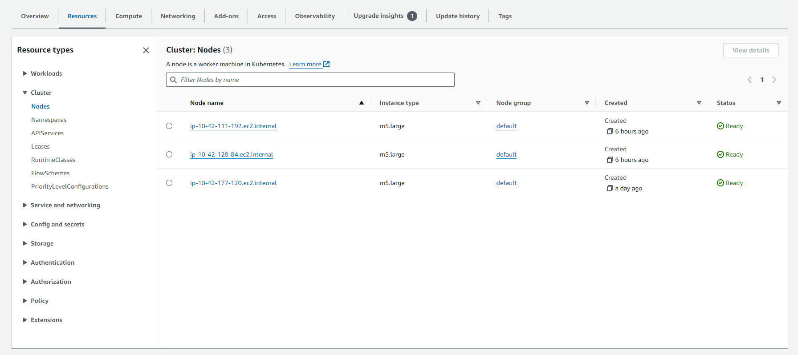Screen dimensions: 798x355
Task: Open the Update history tab
Action: pyautogui.click(x=458, y=16)
